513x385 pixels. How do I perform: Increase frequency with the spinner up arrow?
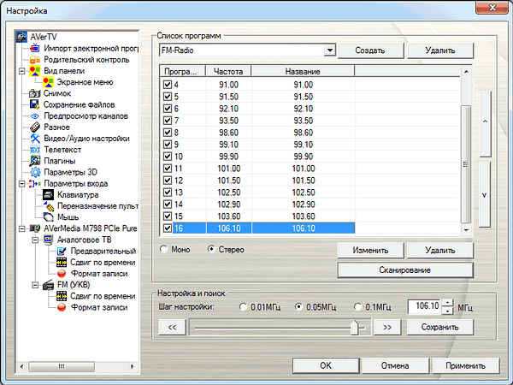pos(447,303)
